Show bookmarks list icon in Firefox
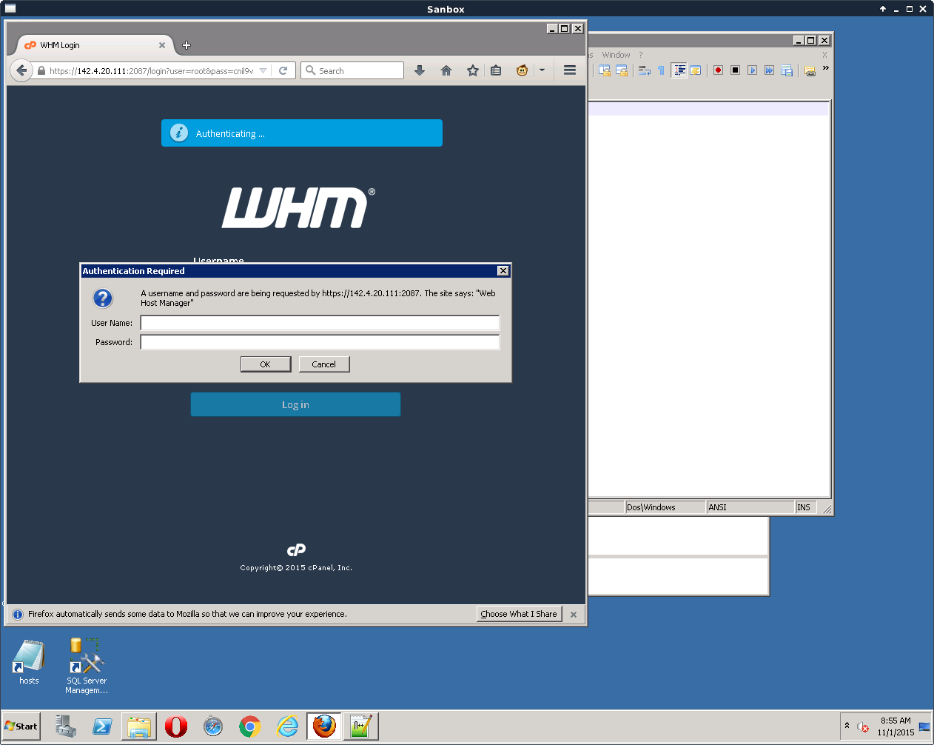Screen dimensions: 934x745 [496, 70]
